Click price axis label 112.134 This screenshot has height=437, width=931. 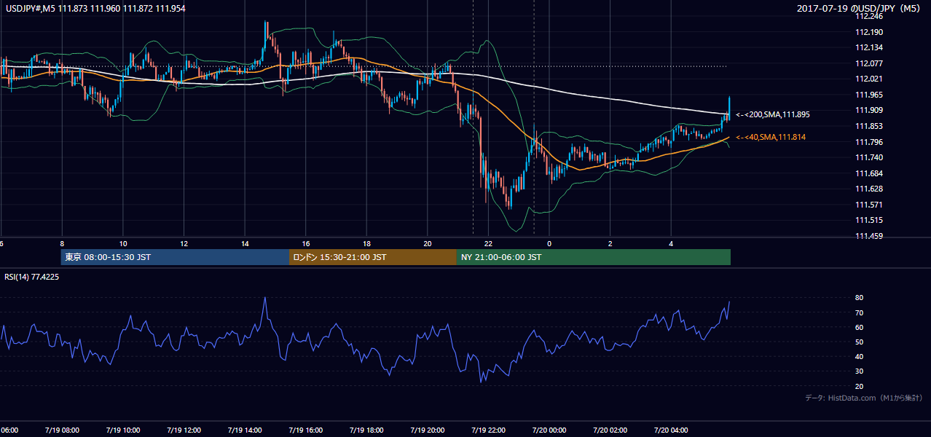(871, 47)
